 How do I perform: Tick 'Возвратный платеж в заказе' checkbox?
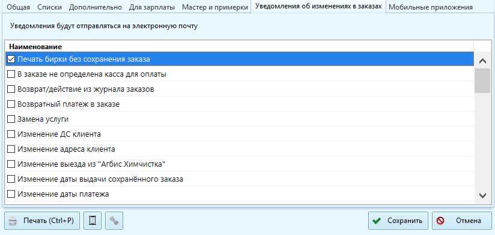(x=11, y=104)
